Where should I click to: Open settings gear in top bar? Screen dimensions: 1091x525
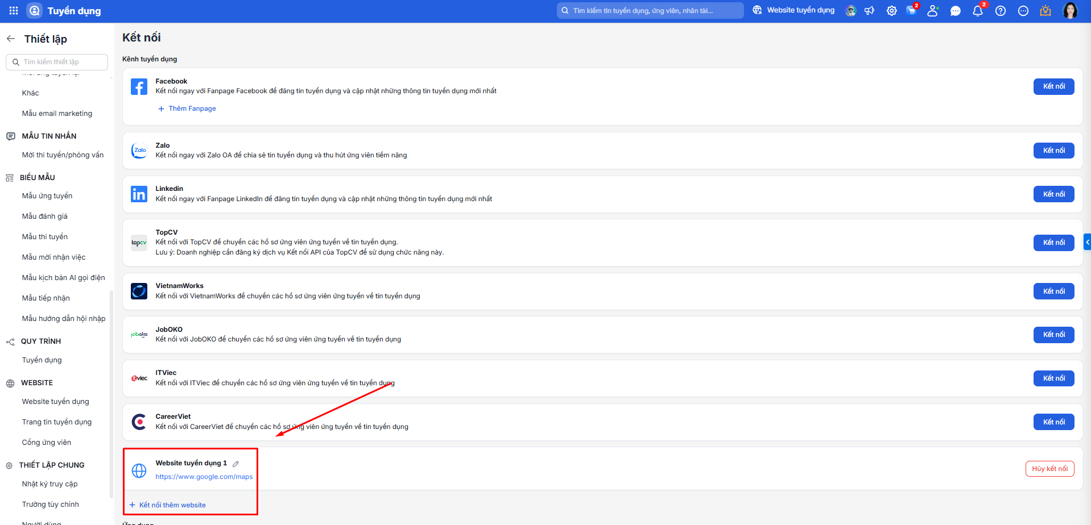(x=891, y=11)
